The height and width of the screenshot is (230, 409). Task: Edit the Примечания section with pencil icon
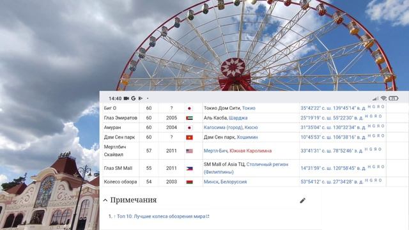pos(302,201)
